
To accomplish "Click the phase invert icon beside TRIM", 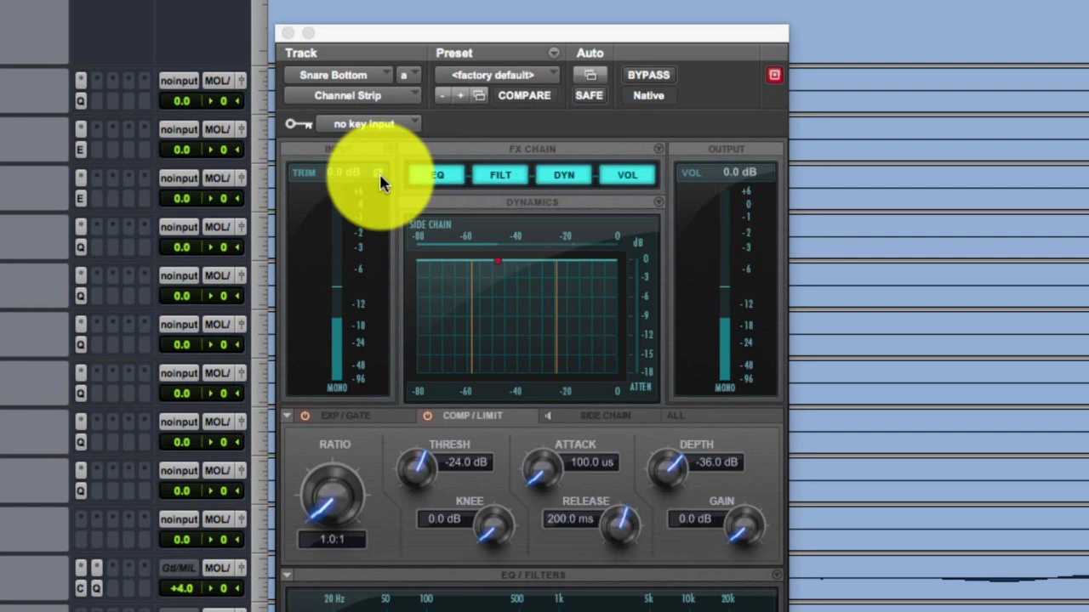I will point(379,173).
